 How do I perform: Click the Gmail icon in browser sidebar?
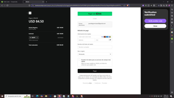(x=172, y=35)
